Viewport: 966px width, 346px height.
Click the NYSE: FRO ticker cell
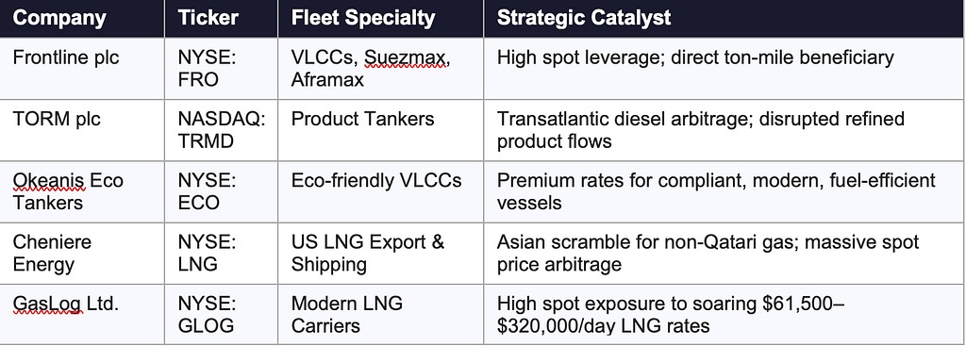221,68
